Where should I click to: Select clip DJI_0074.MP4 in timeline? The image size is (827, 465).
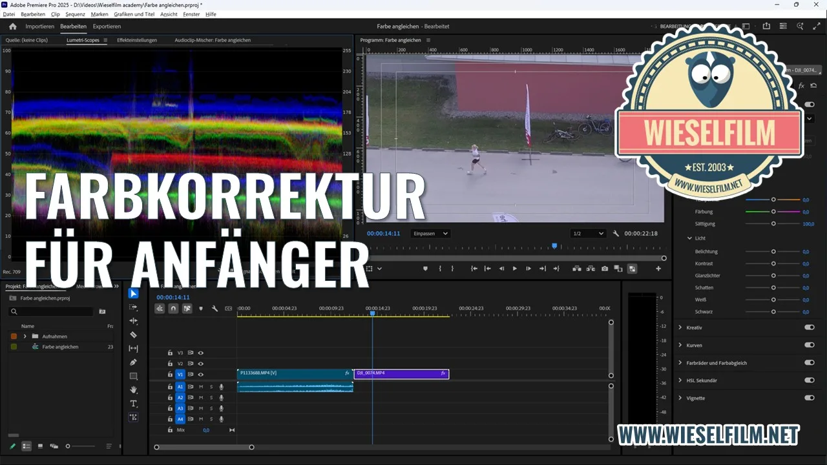coord(401,373)
